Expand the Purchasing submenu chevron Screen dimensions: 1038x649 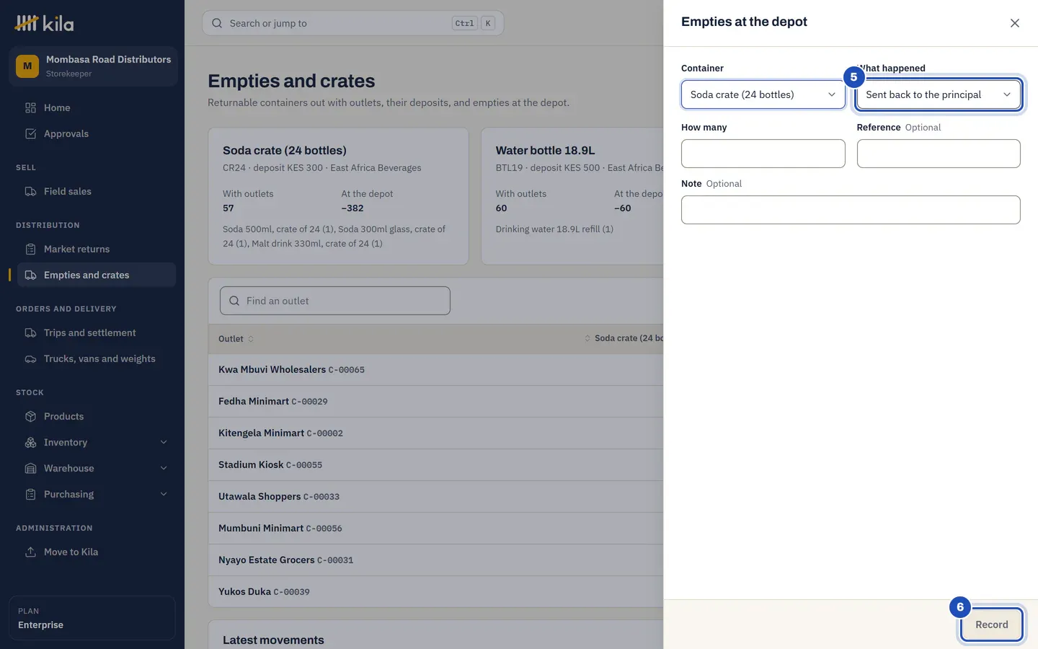point(164,494)
